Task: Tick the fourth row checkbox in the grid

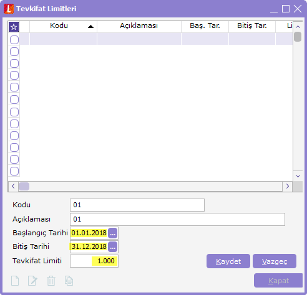Action: [14, 75]
